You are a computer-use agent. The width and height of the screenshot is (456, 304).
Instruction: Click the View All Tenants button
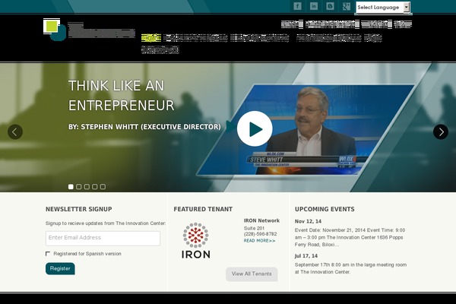point(252,274)
